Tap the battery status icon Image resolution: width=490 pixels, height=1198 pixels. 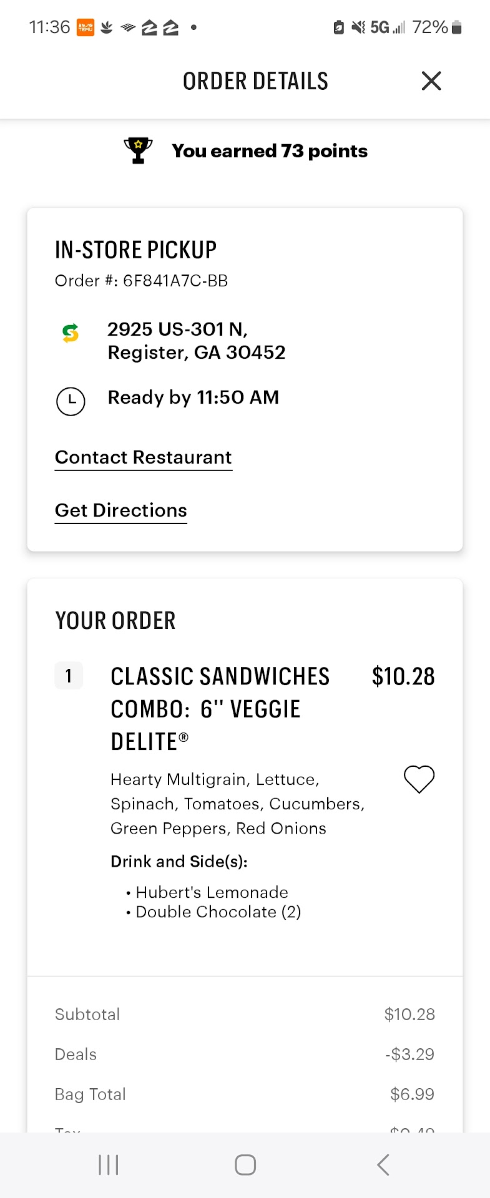point(456,27)
